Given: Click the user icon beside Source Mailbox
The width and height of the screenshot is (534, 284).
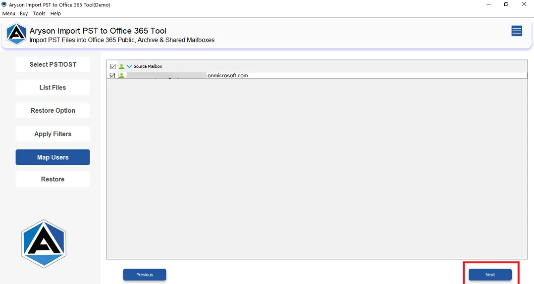Looking at the screenshot, I should coord(121,66).
